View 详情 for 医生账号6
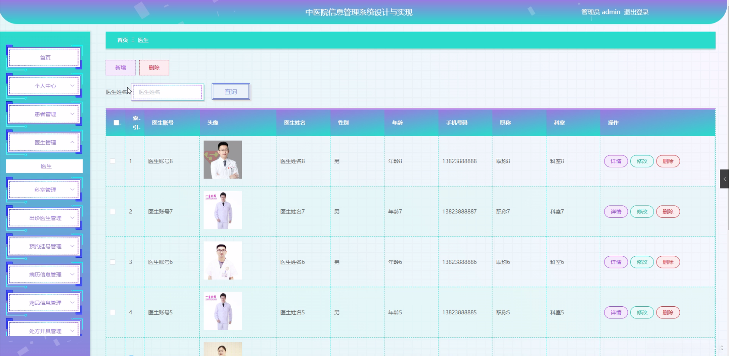Screen dimensions: 729x356 tap(616, 262)
